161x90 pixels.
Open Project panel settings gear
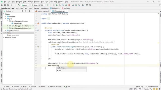pyautogui.click(x=30, y=11)
